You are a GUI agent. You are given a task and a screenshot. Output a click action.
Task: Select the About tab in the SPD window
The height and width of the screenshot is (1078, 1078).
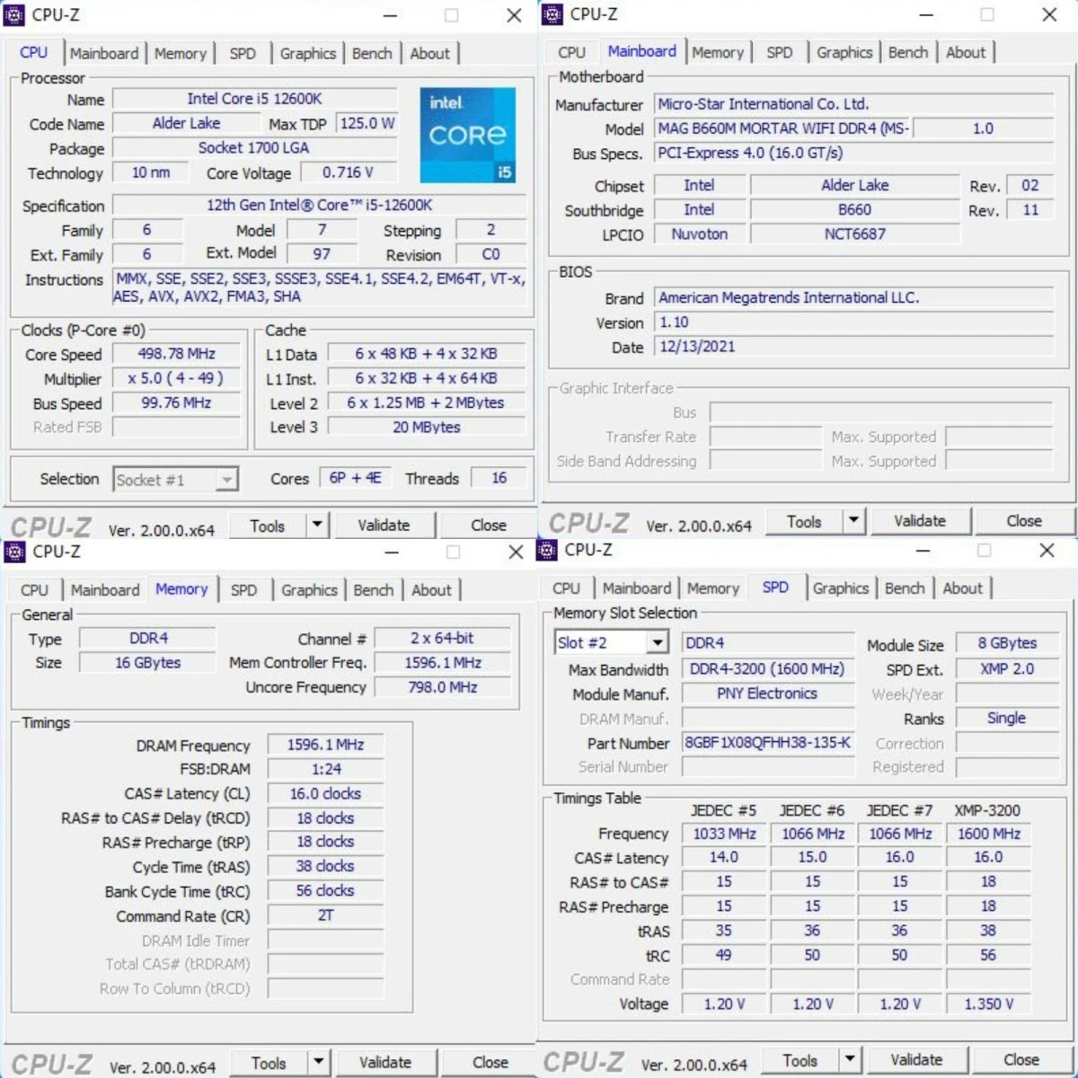point(962,588)
